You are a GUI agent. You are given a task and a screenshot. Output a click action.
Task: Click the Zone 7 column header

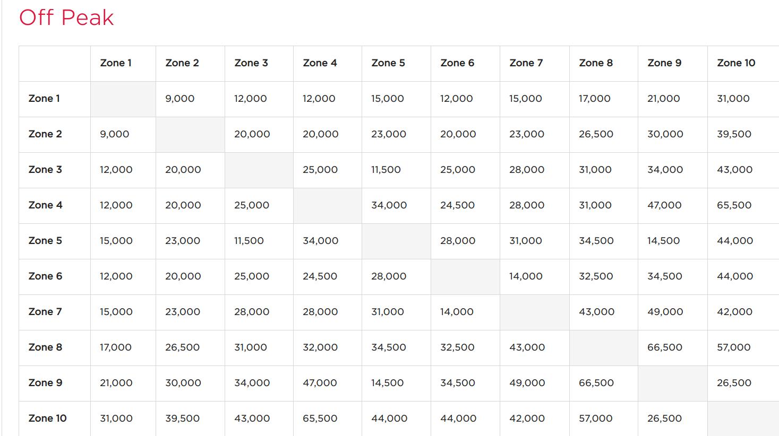[x=526, y=63]
